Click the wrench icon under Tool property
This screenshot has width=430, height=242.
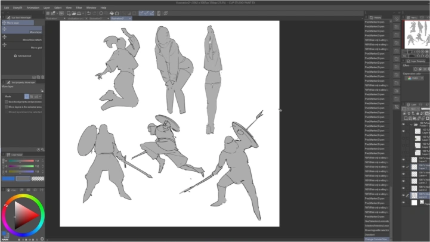[x=42, y=150]
